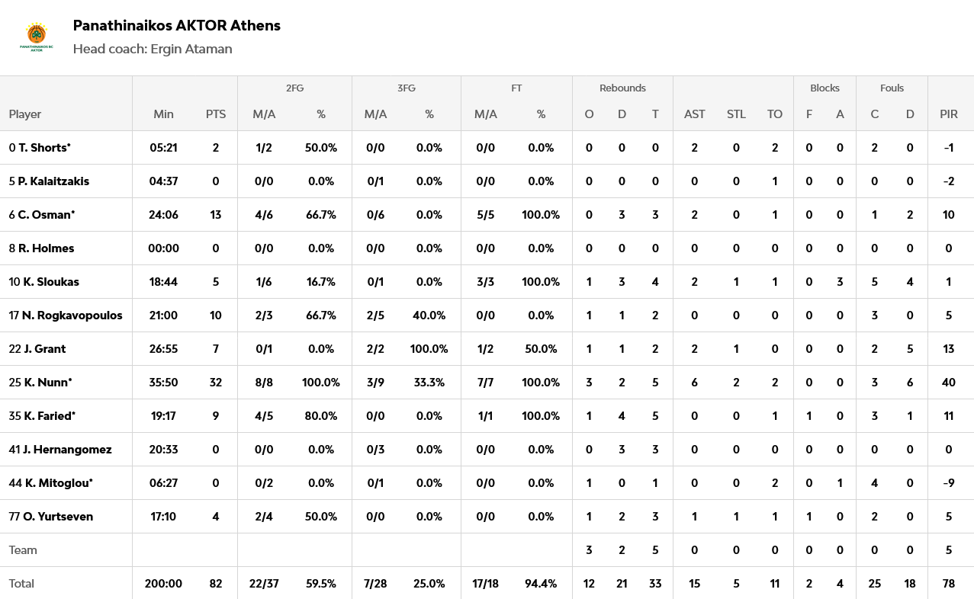Viewport: 974px width, 599px height.
Task: Click the AST column header
Action: click(x=694, y=114)
